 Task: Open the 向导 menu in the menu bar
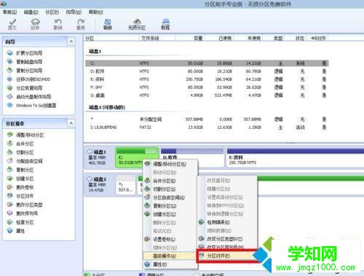coord(74,12)
